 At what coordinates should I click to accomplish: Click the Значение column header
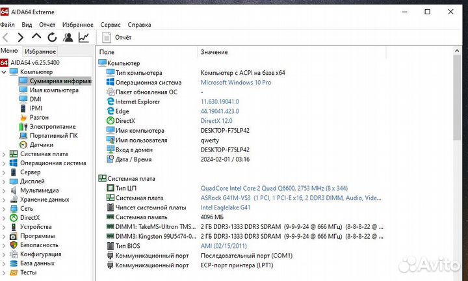tap(214, 51)
